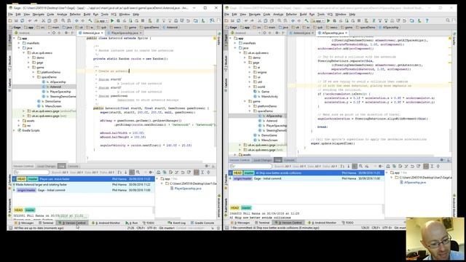This screenshot has height=262, width=466.
Task: Click the Save All icon in left window
Action: (16, 21)
